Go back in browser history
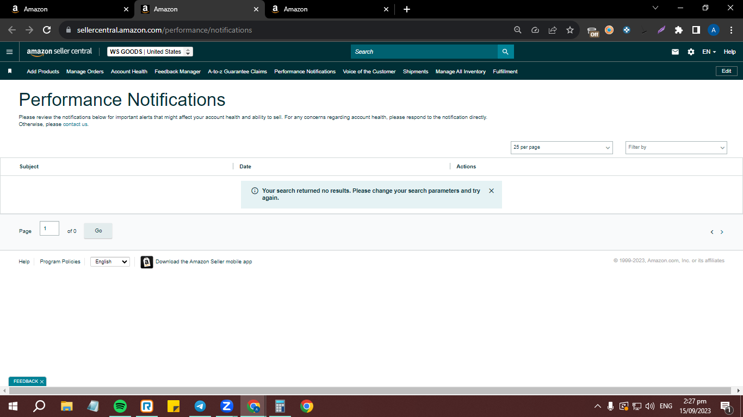The width and height of the screenshot is (743, 417). (x=12, y=30)
